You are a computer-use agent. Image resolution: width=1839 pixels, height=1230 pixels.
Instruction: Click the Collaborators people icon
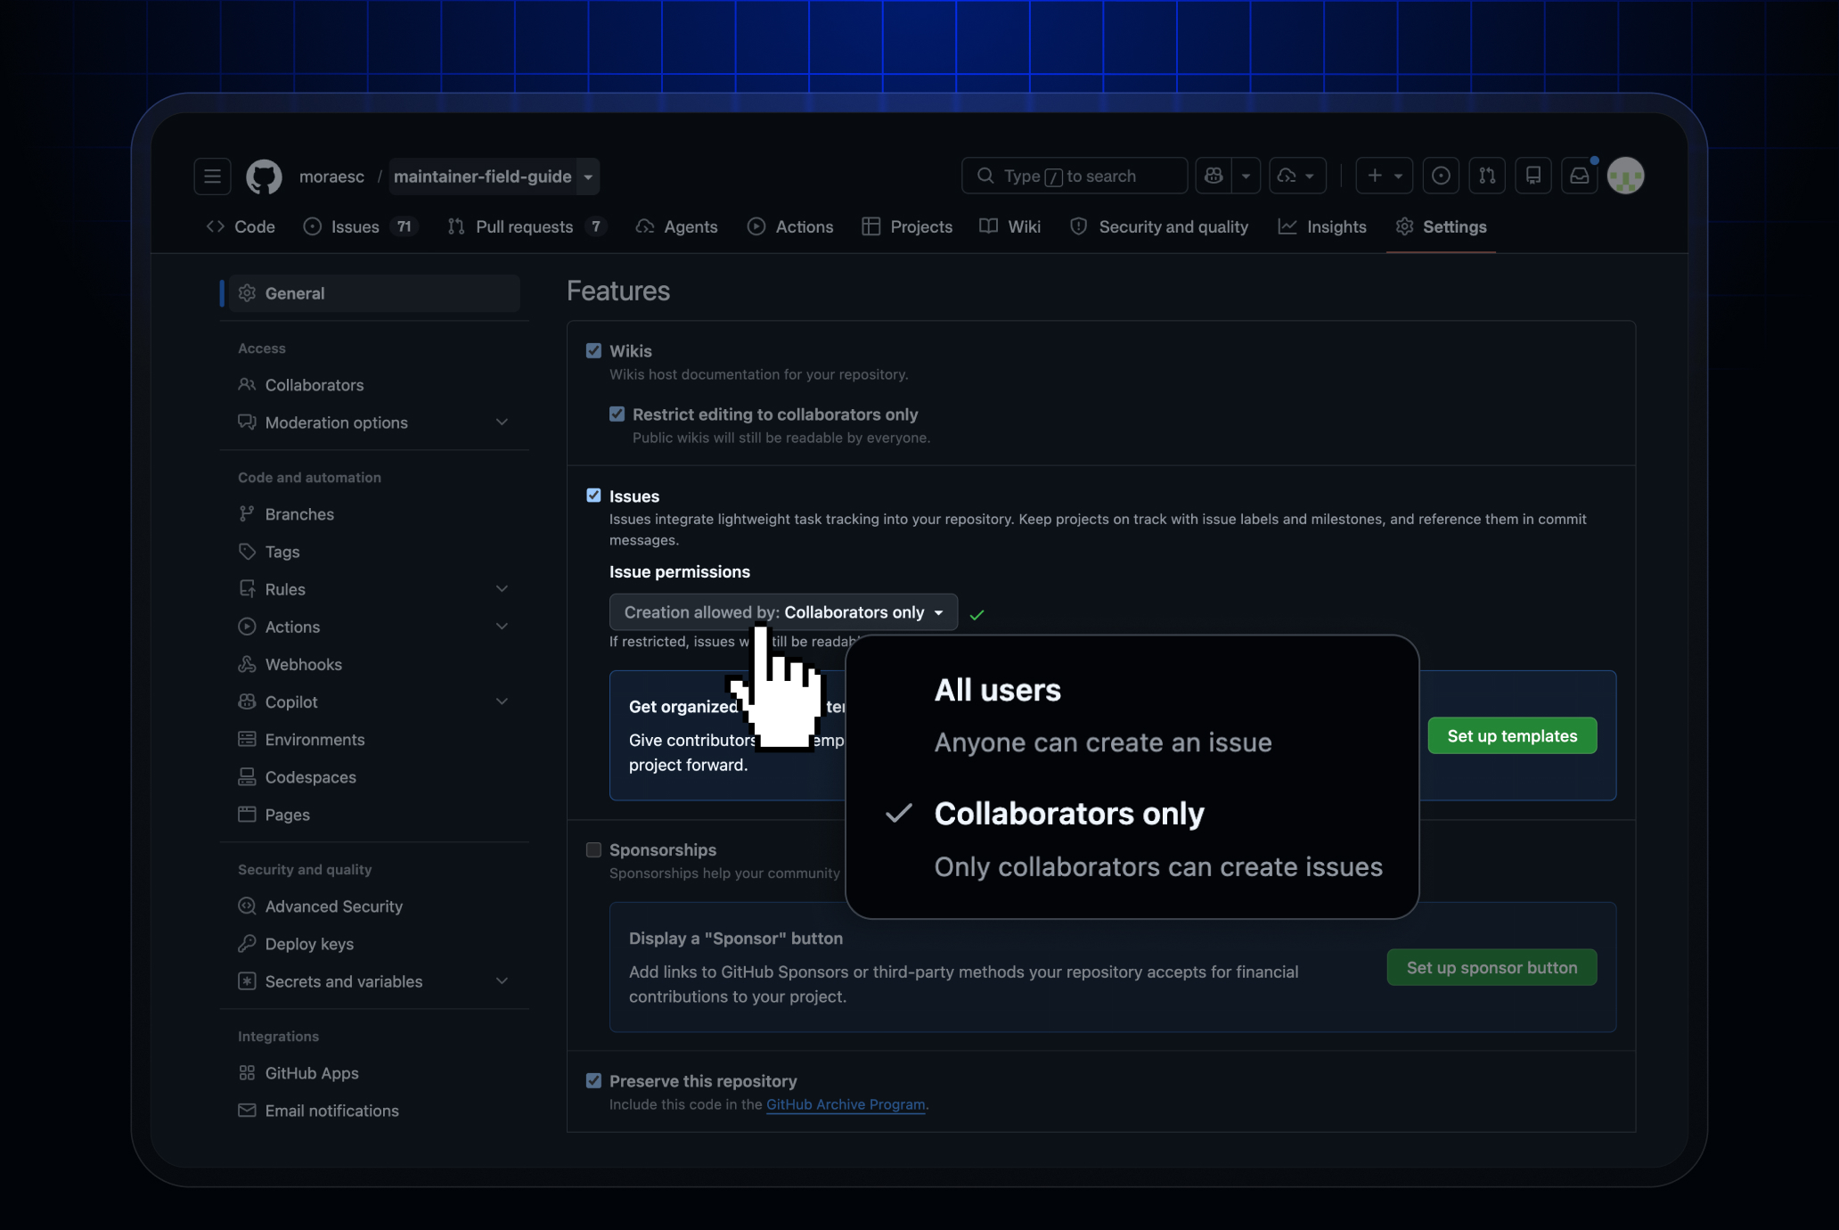point(248,385)
